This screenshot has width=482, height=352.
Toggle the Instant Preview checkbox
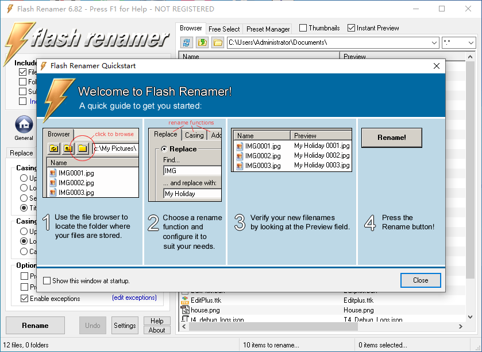pos(351,28)
